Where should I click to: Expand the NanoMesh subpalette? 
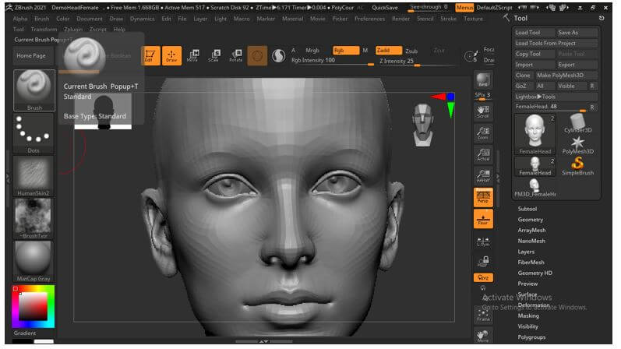point(531,241)
